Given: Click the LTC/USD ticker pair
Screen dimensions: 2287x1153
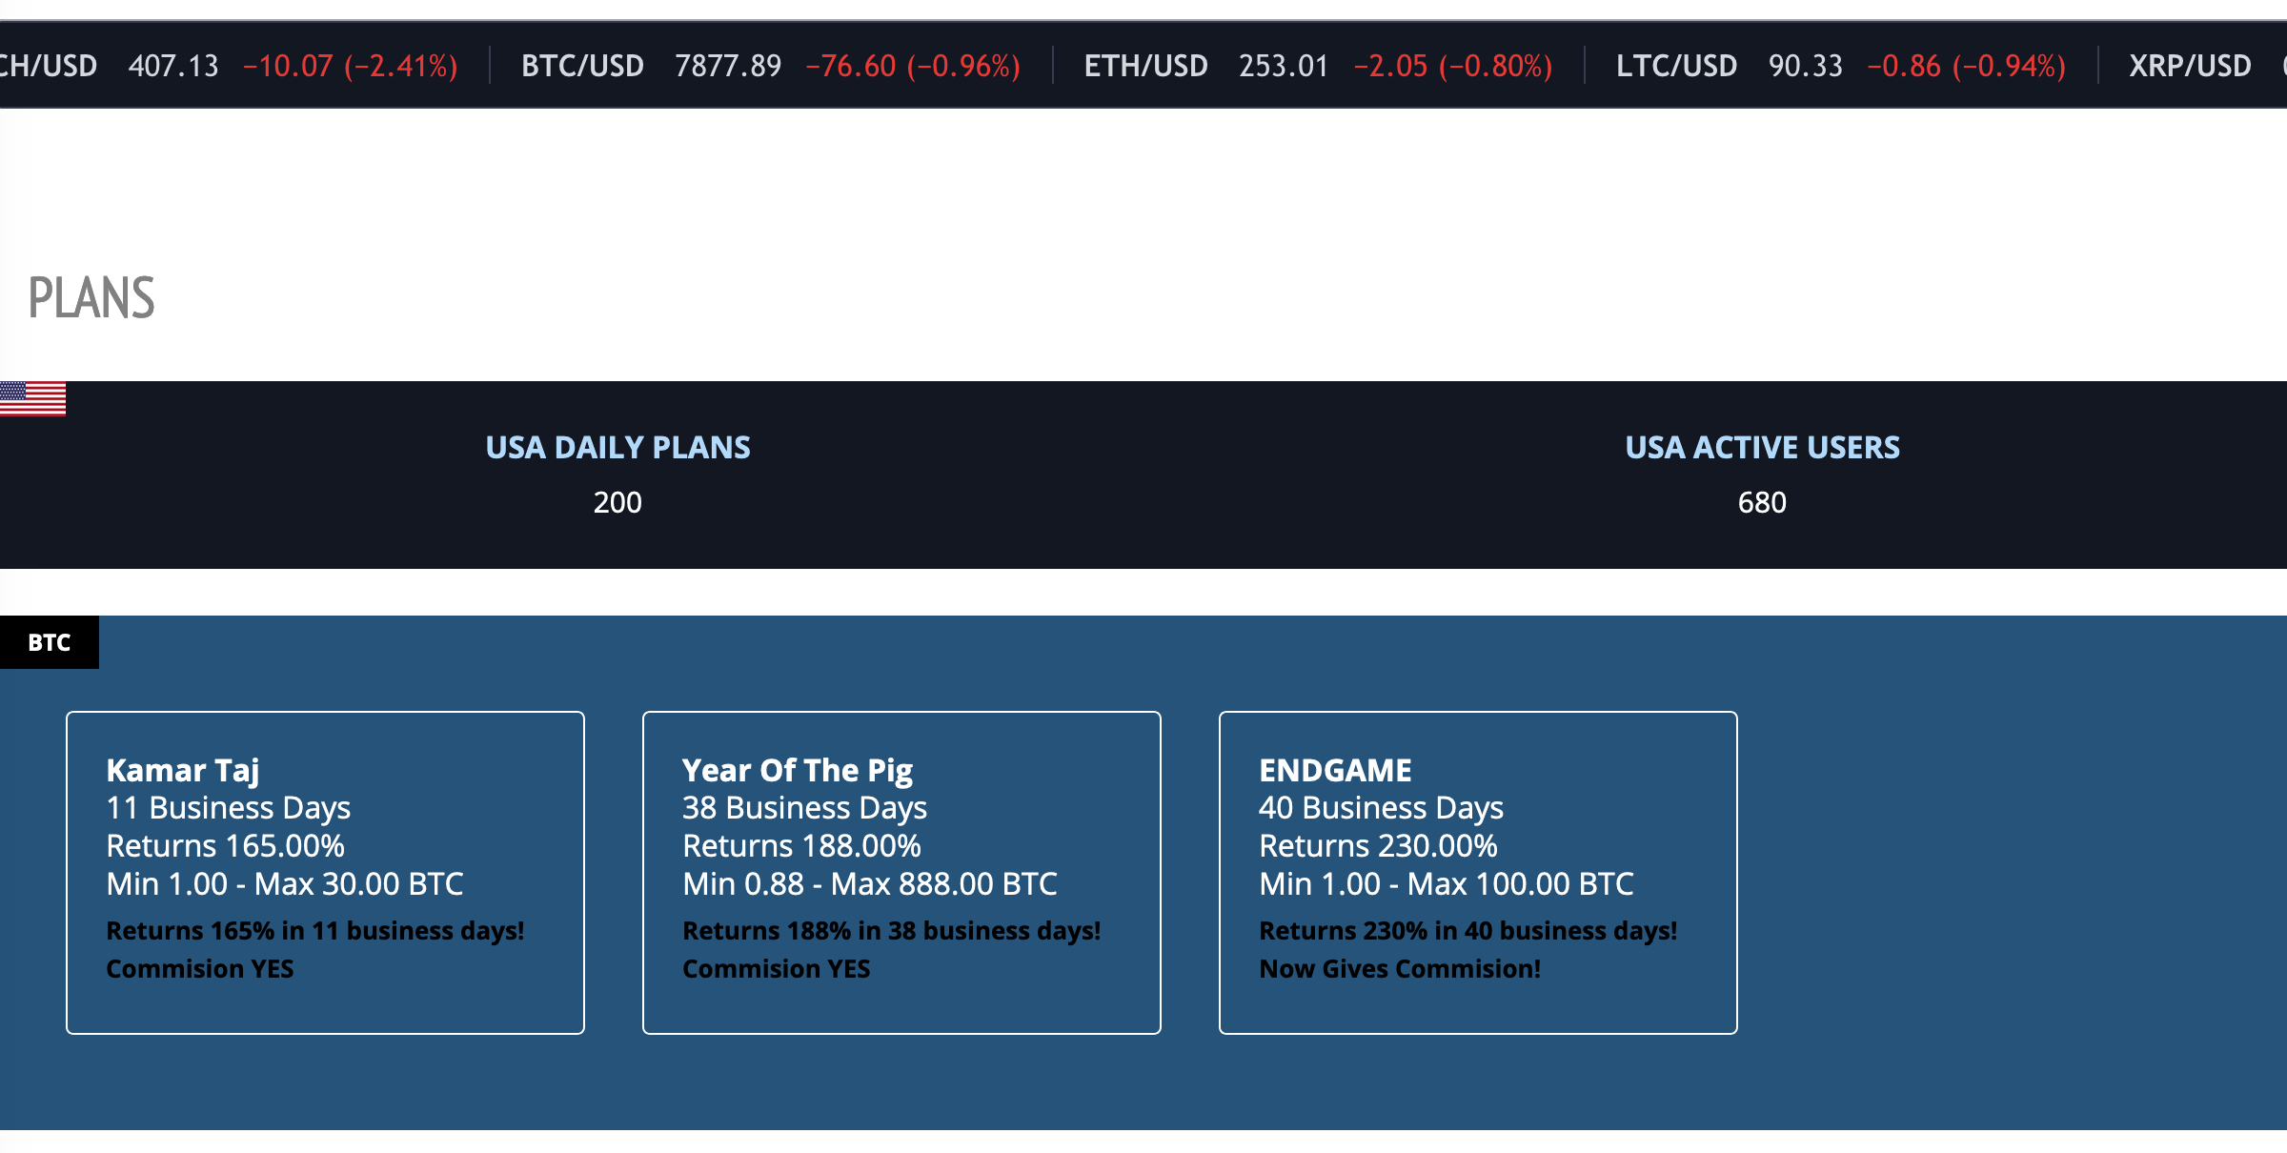Looking at the screenshot, I should (x=1676, y=66).
